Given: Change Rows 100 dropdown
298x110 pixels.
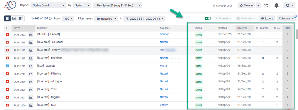Looking at the screenshot, I should [x=68, y=18].
